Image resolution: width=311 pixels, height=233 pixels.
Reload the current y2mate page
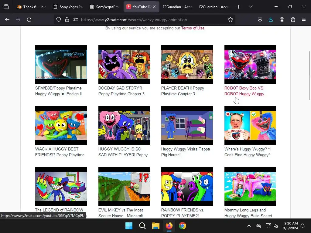point(29,20)
